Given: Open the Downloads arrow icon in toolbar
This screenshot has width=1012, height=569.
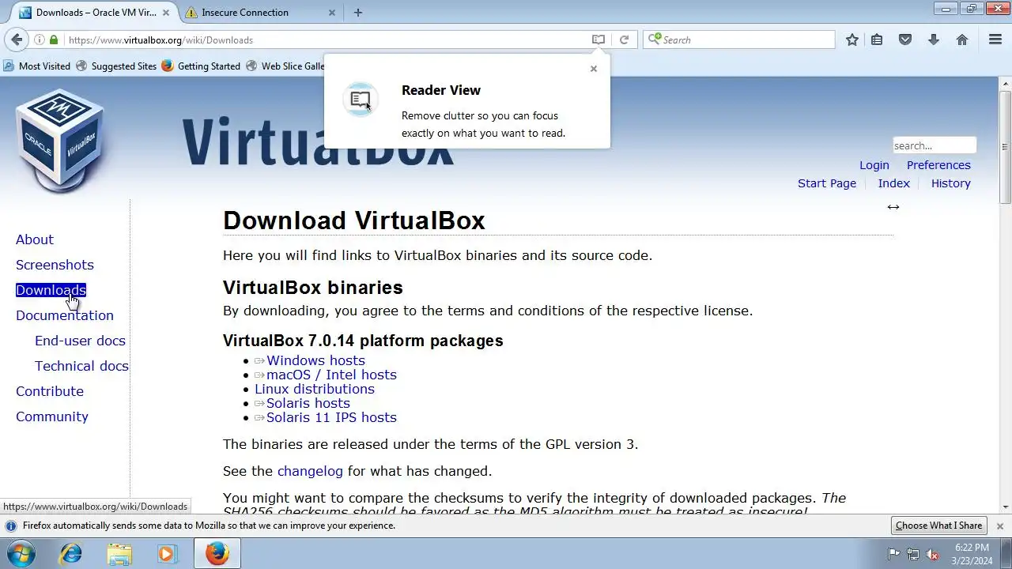Looking at the screenshot, I should click(x=934, y=40).
